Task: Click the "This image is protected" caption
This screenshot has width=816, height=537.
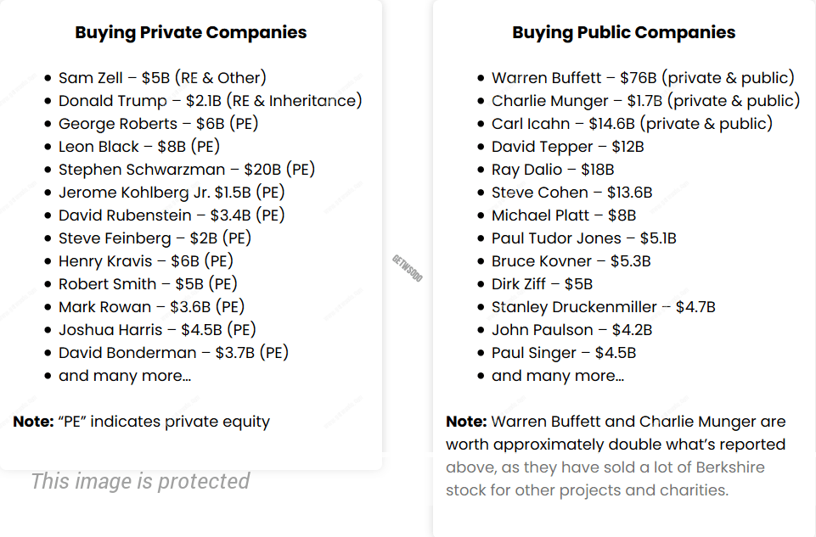Action: coord(140,482)
